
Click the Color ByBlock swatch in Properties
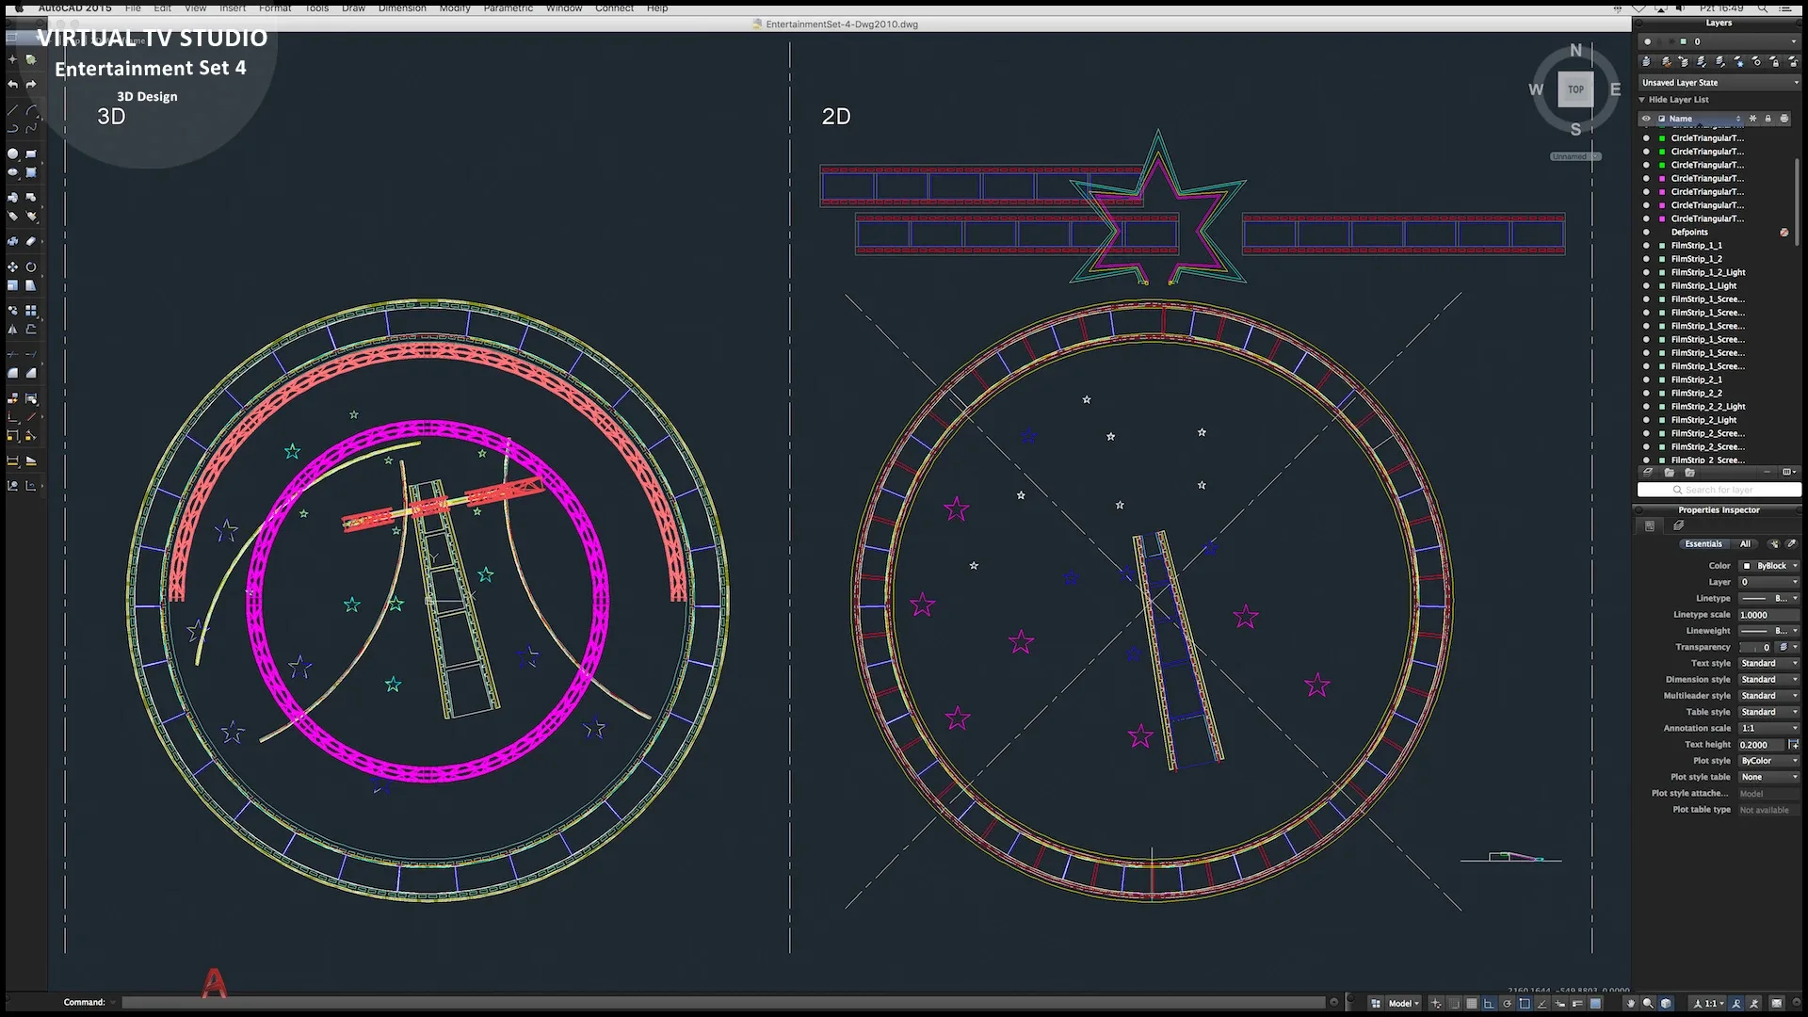point(1747,566)
